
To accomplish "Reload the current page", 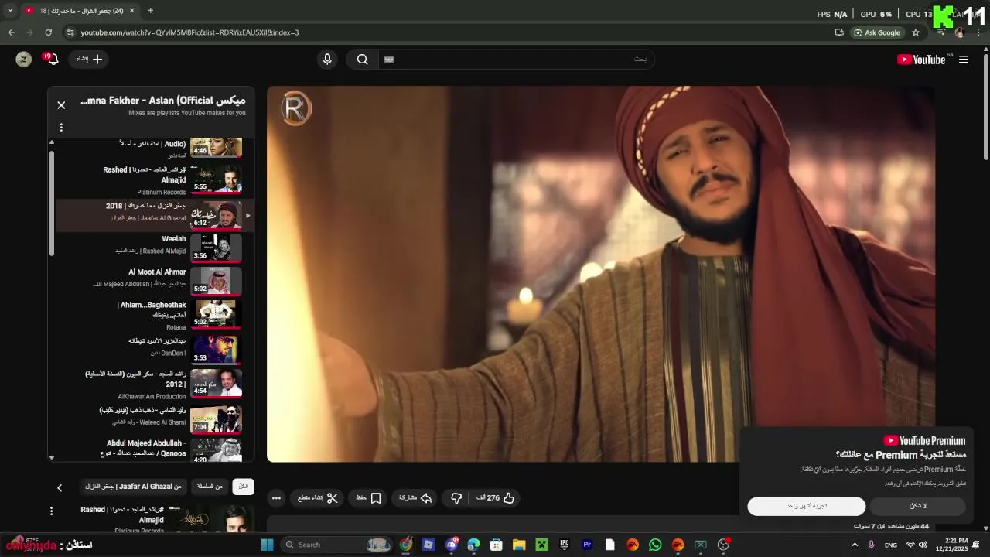I will click(x=48, y=32).
